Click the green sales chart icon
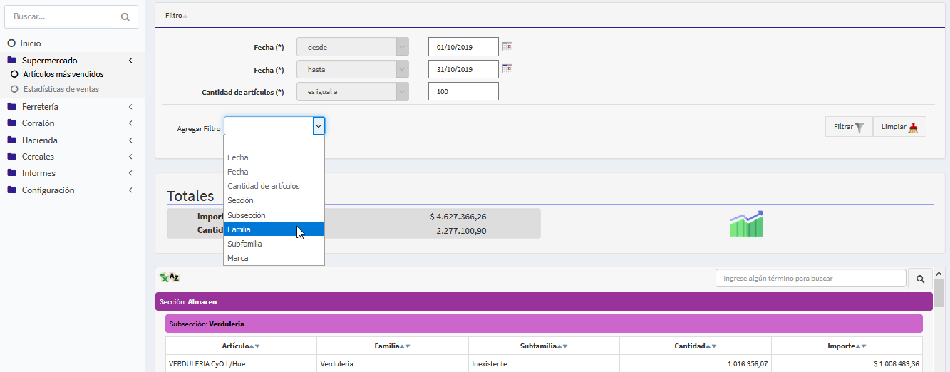This screenshot has width=950, height=372. coord(746,224)
